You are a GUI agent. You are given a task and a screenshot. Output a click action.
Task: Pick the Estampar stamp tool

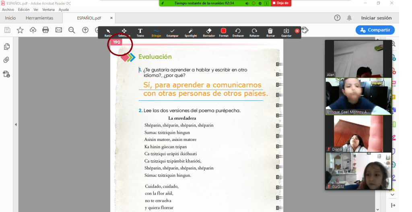pyautogui.click(x=172, y=32)
